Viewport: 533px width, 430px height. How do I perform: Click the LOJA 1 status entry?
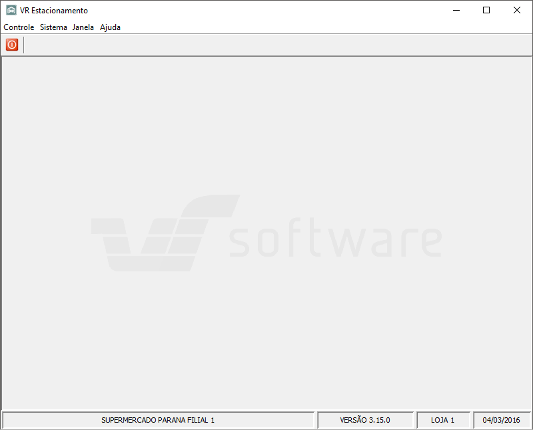coord(442,420)
